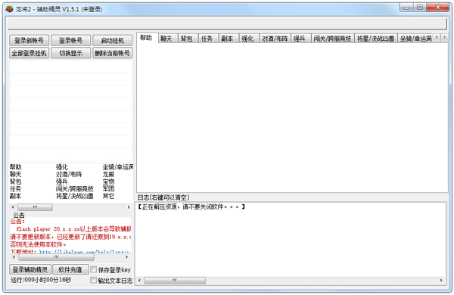Click the log panel horizontal scrollbar thumb
Image resolution: width=454 pixels, height=295 pixels.
click(175, 280)
